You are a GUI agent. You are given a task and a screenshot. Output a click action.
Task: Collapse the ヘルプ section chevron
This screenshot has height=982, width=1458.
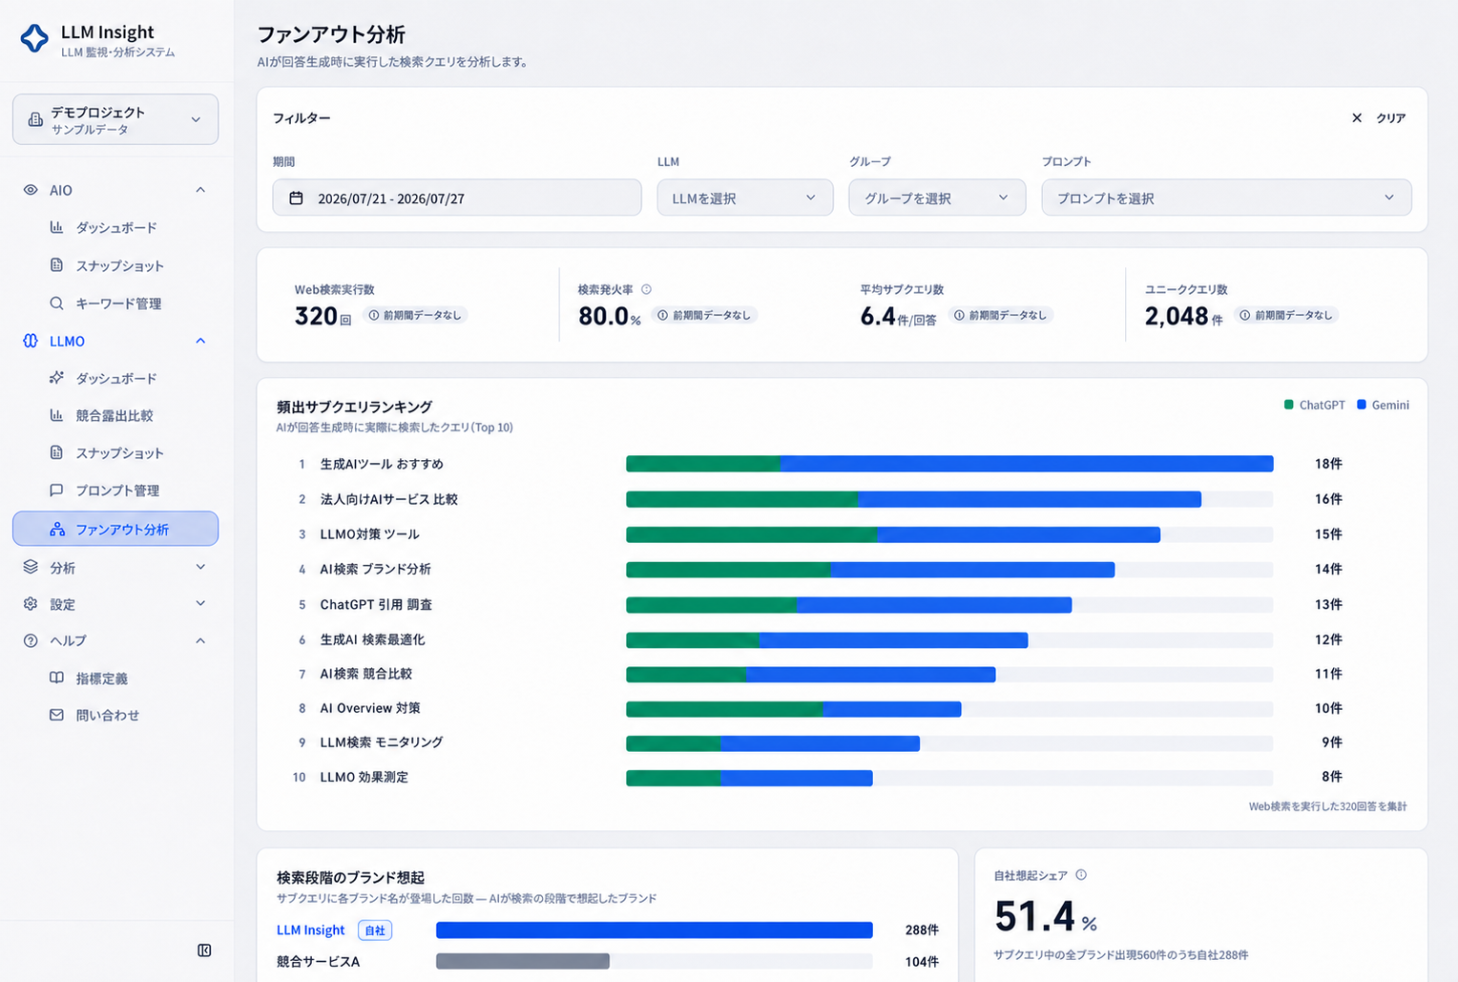pos(200,640)
